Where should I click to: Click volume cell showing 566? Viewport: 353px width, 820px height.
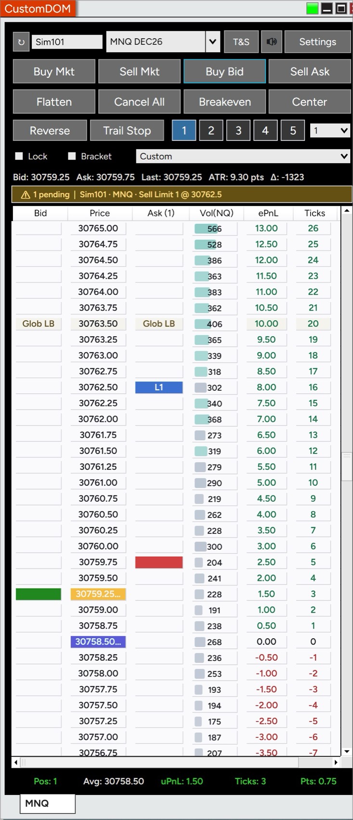pyautogui.click(x=215, y=229)
